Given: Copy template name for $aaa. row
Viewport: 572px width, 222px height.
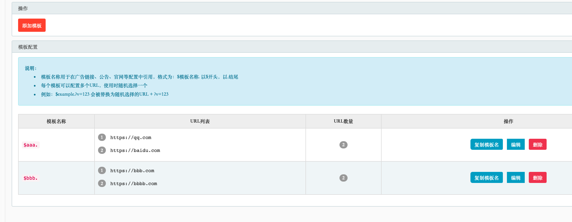Looking at the screenshot, I should (486, 145).
